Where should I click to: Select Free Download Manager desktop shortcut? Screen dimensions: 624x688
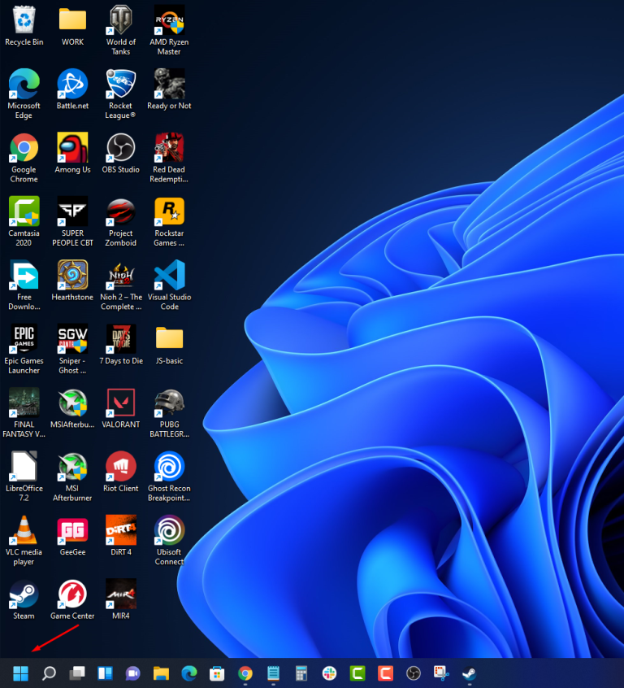24,285
